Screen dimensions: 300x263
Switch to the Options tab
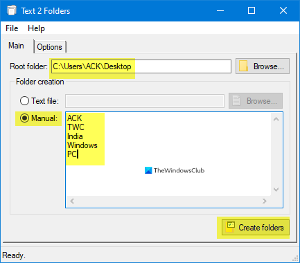[x=50, y=47]
